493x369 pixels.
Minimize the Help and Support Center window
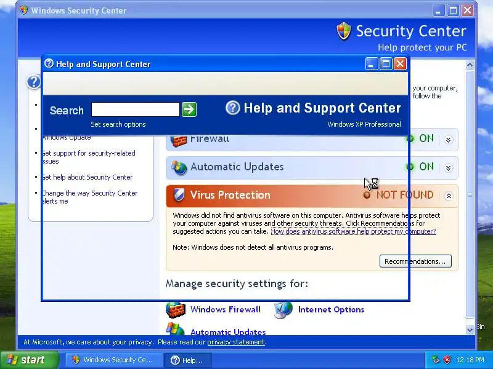(372, 64)
